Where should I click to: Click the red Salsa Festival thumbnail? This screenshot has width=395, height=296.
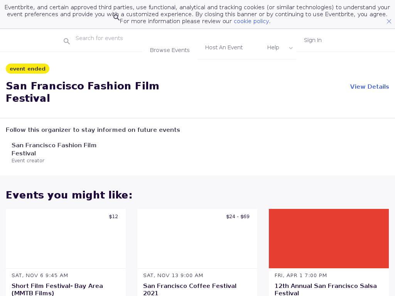(x=329, y=239)
